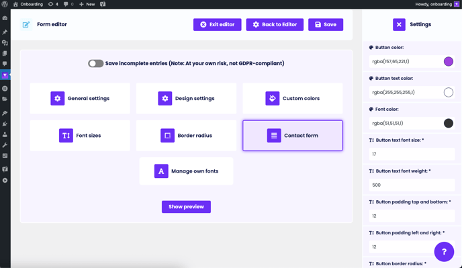Open the Manage own fonts card
The image size is (462, 268).
[x=186, y=171]
